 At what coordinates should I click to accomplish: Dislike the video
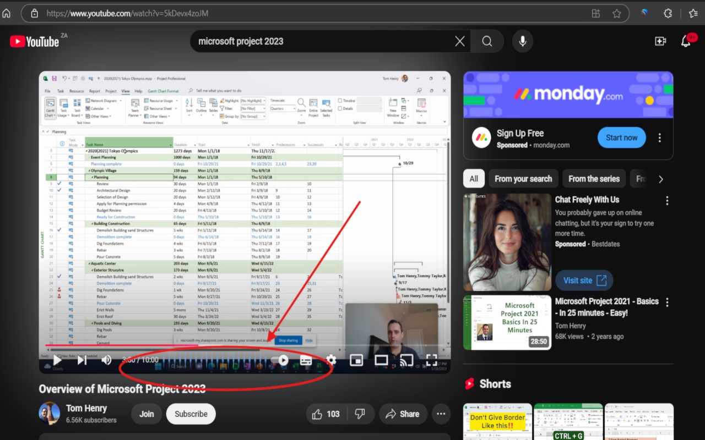360,414
